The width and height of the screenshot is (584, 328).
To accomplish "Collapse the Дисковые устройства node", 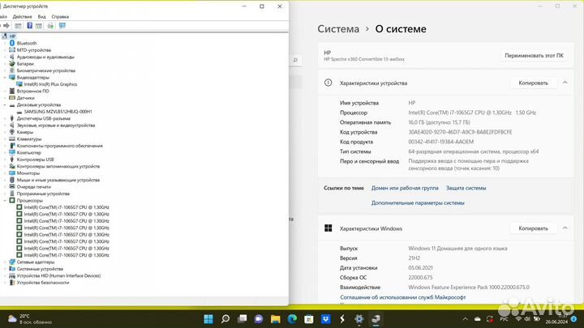I will [x=5, y=104].
